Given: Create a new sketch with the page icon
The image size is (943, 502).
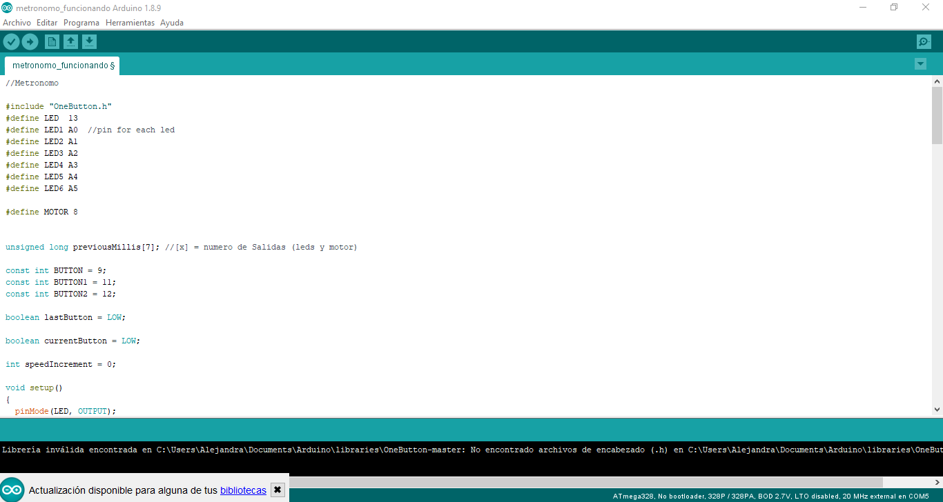Looking at the screenshot, I should [x=52, y=42].
